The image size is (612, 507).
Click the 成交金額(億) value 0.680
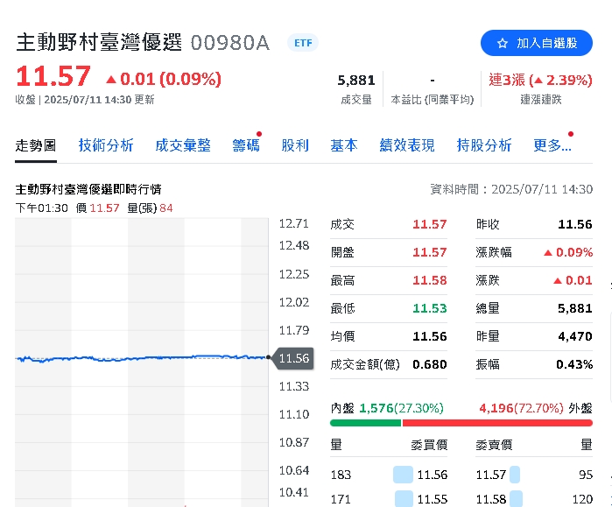pyautogui.click(x=429, y=364)
